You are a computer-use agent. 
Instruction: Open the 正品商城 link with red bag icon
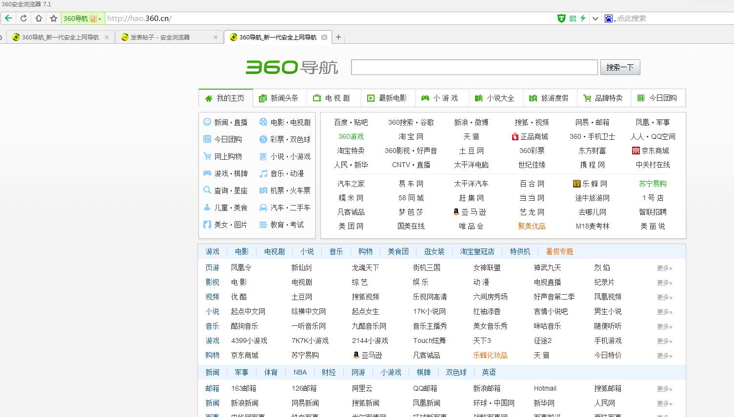click(x=530, y=136)
